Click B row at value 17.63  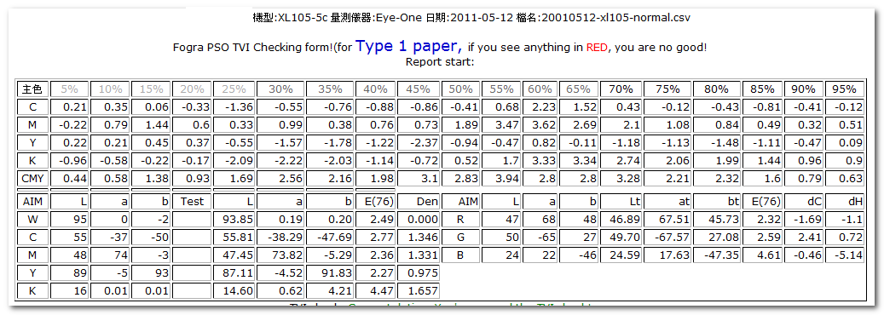[667, 255]
